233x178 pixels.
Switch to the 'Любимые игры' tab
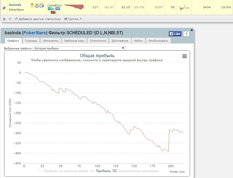click(74, 41)
